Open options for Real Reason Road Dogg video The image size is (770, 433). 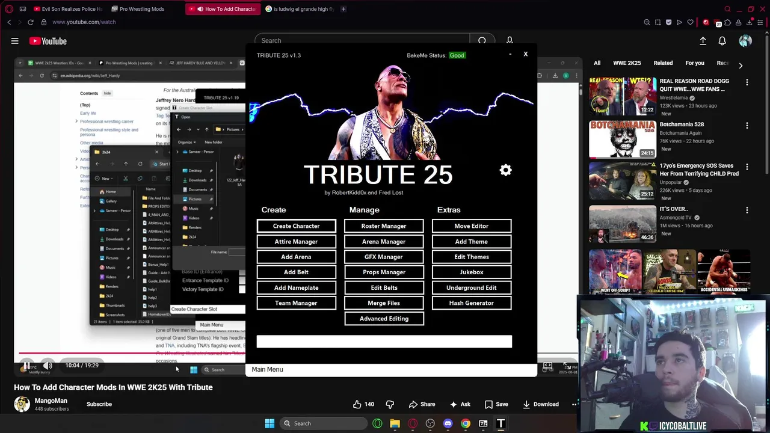pyautogui.click(x=747, y=82)
